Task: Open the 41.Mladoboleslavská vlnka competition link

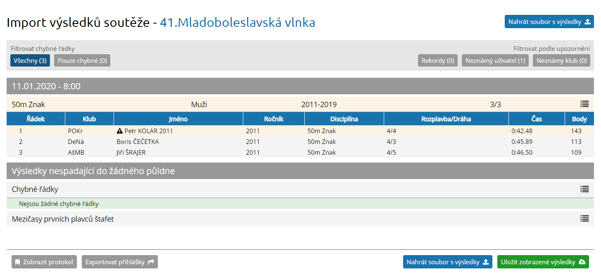Action: coord(238,22)
